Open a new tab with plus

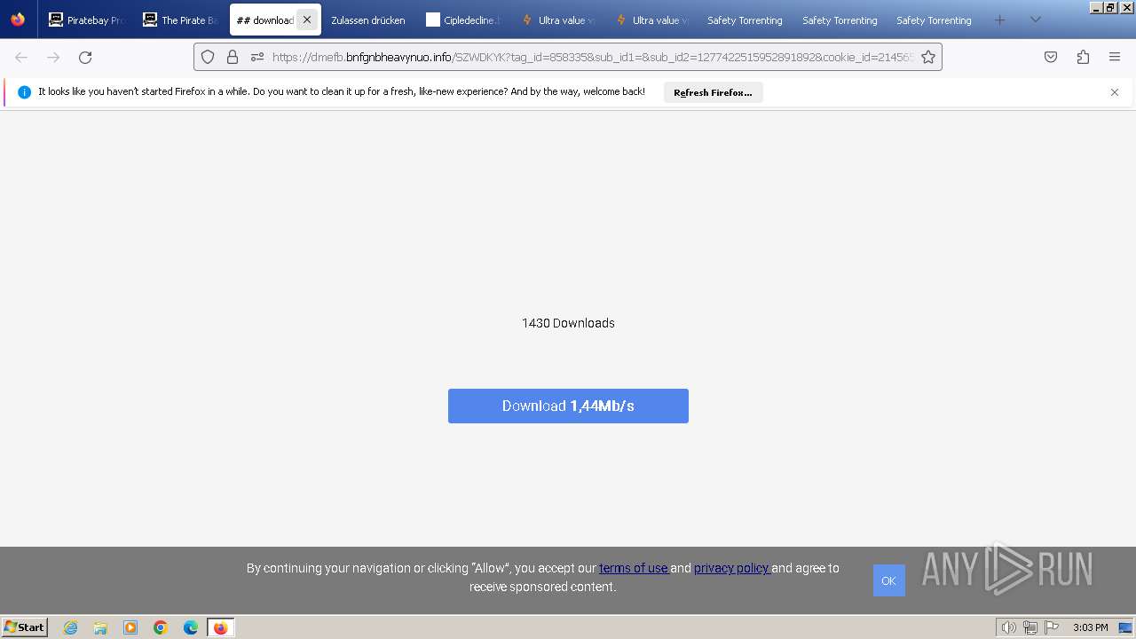[1000, 20]
